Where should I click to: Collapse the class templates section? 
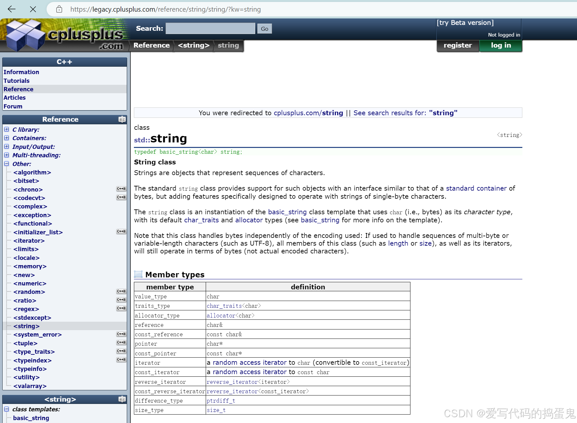pos(7,409)
